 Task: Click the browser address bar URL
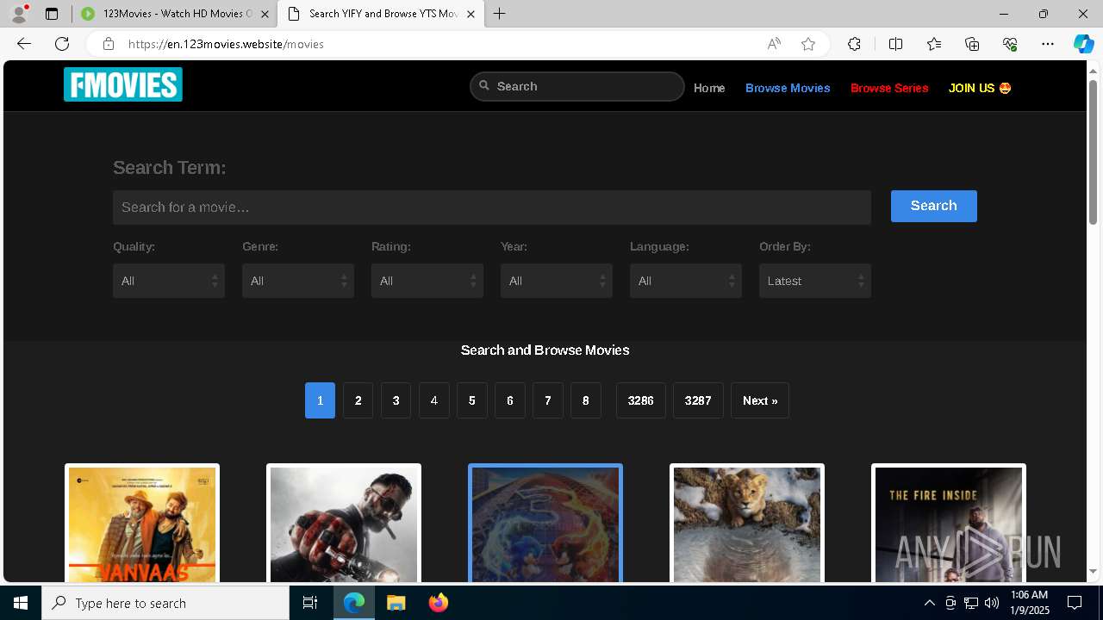click(x=226, y=44)
